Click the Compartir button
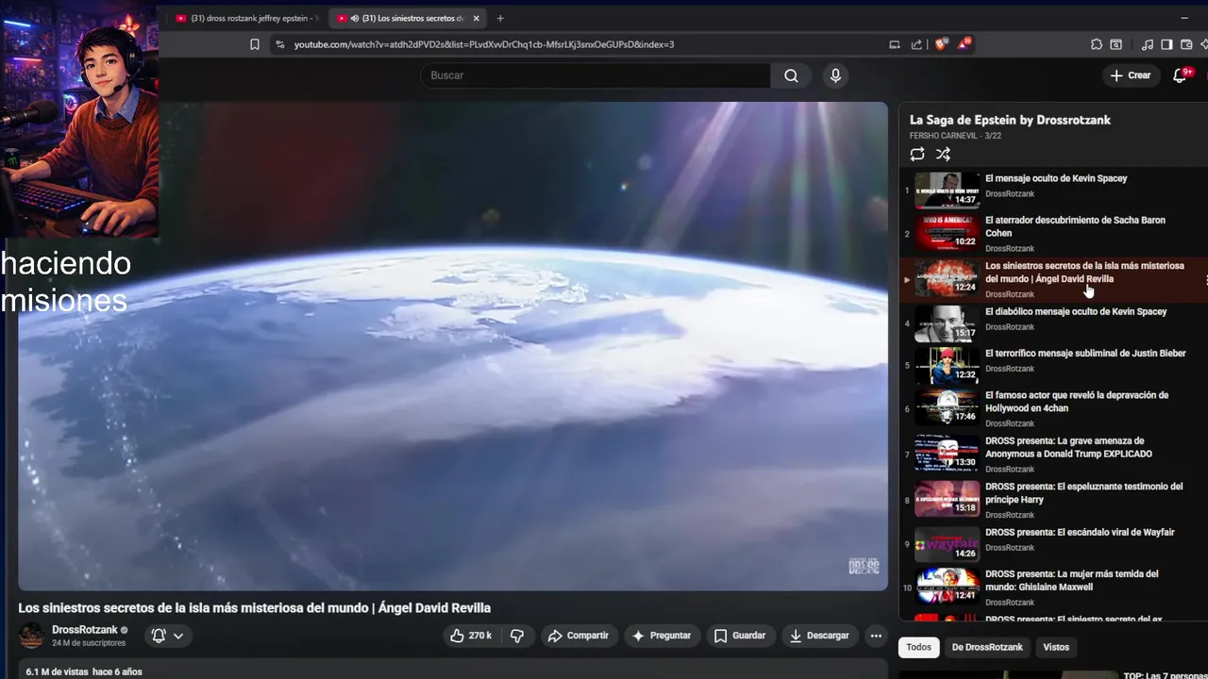 [x=579, y=636]
